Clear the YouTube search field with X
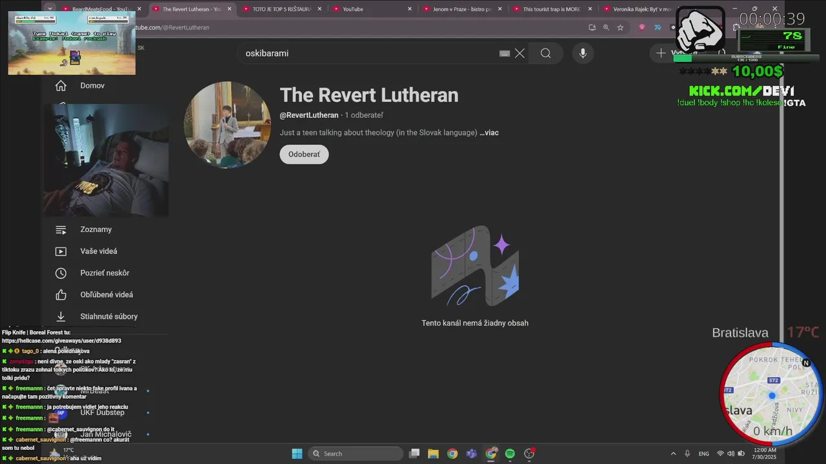 point(519,53)
